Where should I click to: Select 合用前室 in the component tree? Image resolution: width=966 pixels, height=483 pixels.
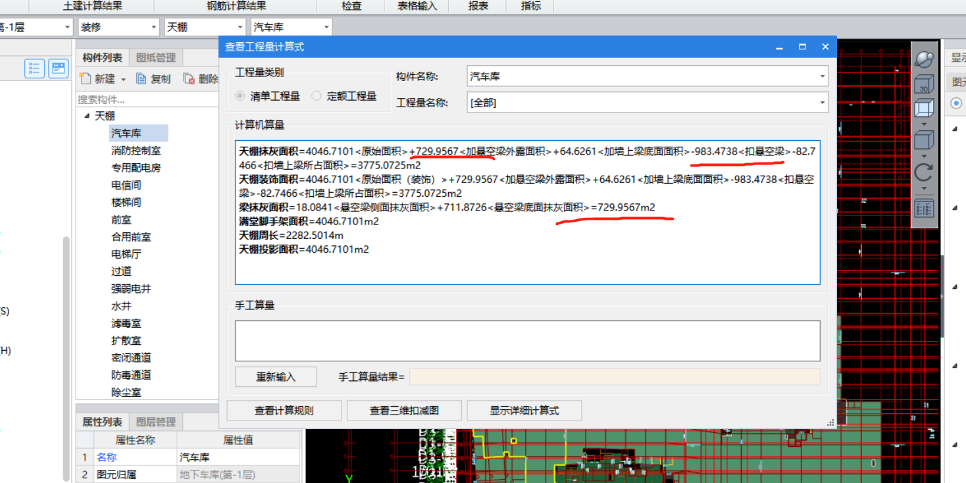coord(132,237)
